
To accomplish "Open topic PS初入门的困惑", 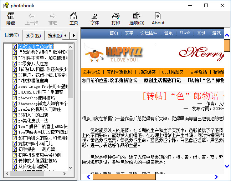I will (33, 115).
